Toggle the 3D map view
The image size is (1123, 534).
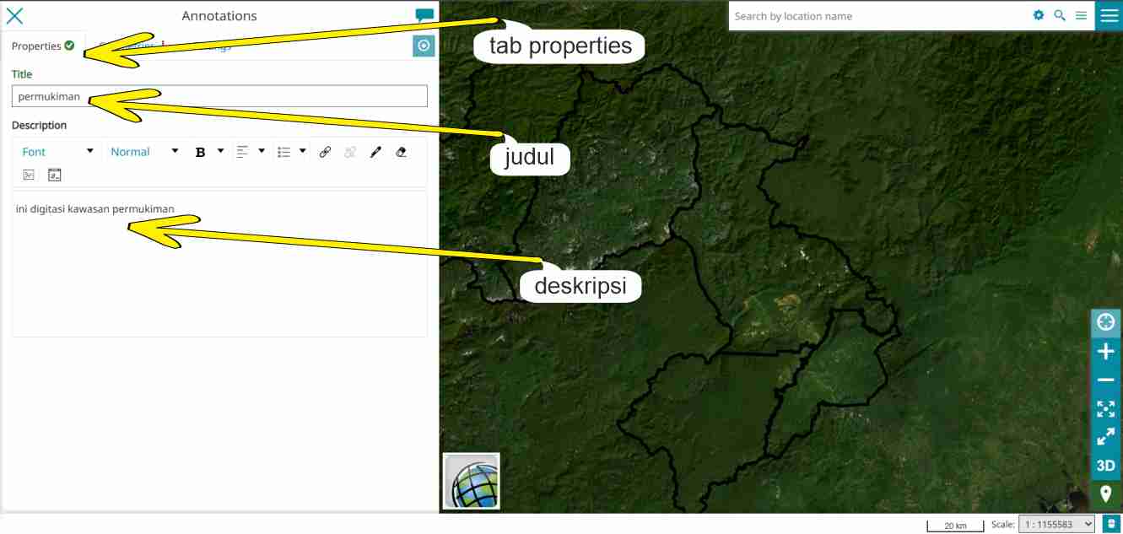(1105, 466)
